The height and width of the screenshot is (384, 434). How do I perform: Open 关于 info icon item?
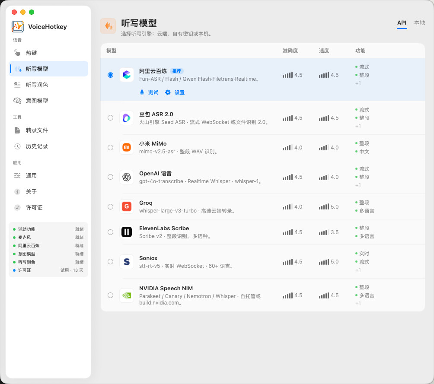[48, 192]
